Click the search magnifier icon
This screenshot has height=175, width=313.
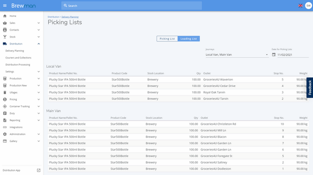[x=65, y=5]
